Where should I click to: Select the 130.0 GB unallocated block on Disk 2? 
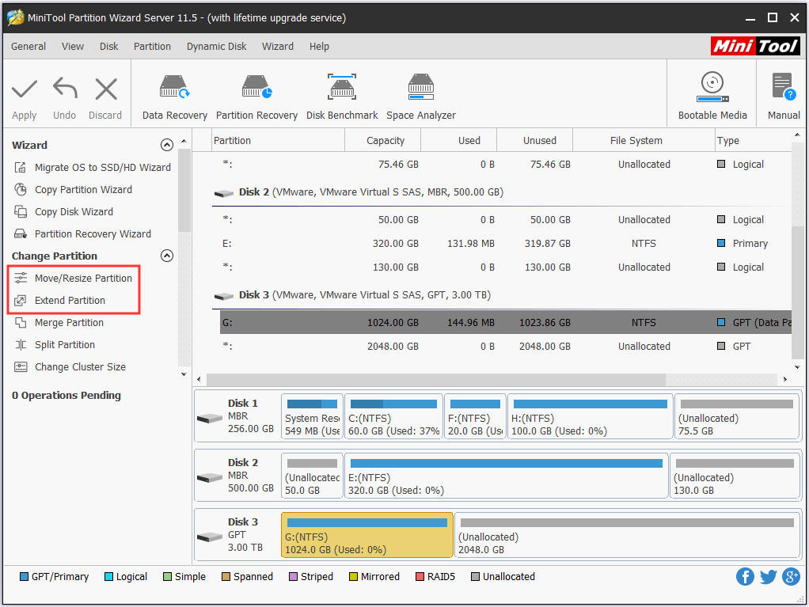pyautogui.click(x=734, y=476)
